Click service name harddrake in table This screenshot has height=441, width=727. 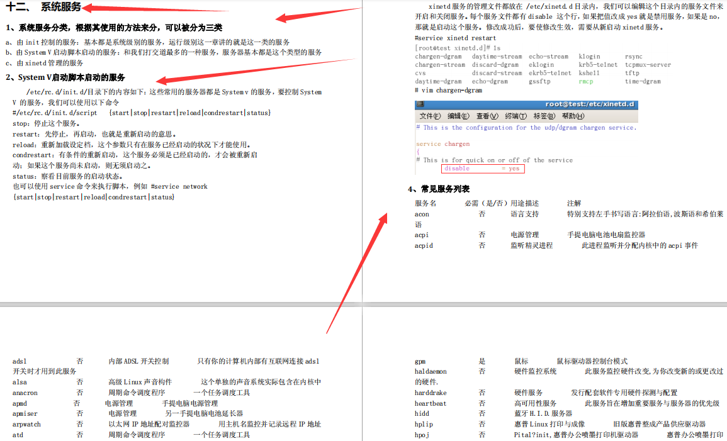(431, 393)
